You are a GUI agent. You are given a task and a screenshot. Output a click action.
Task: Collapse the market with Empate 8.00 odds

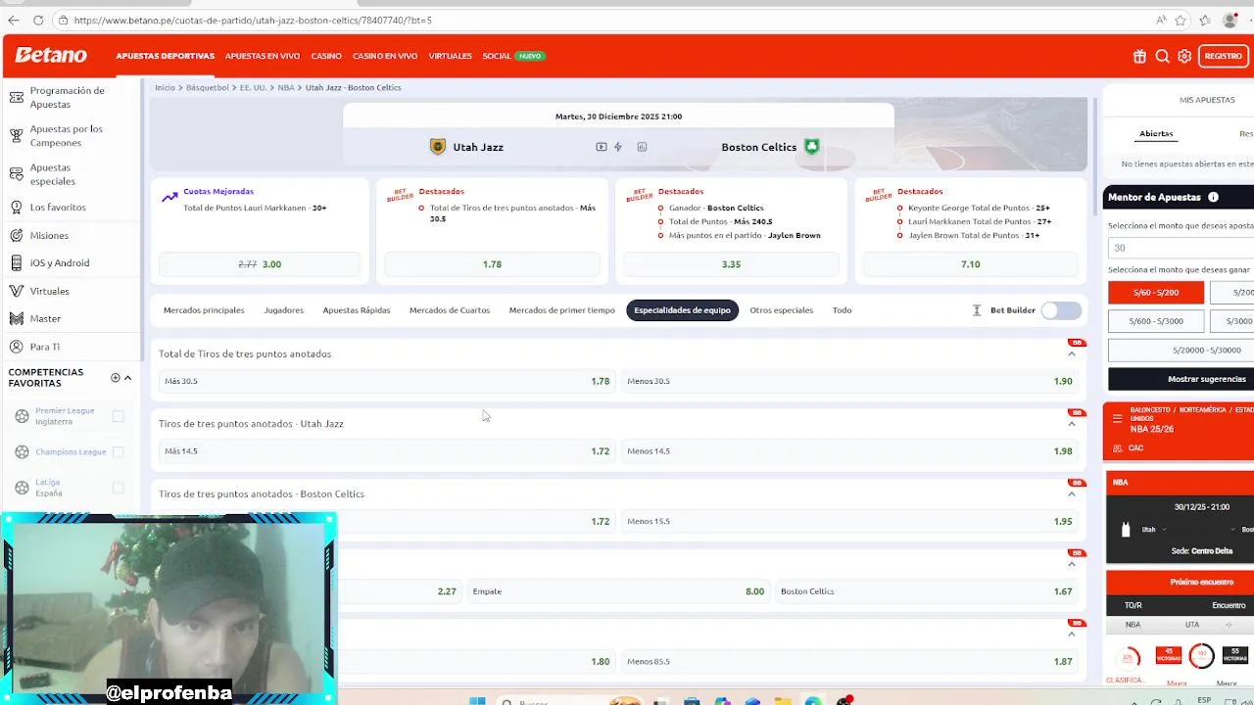click(1071, 564)
